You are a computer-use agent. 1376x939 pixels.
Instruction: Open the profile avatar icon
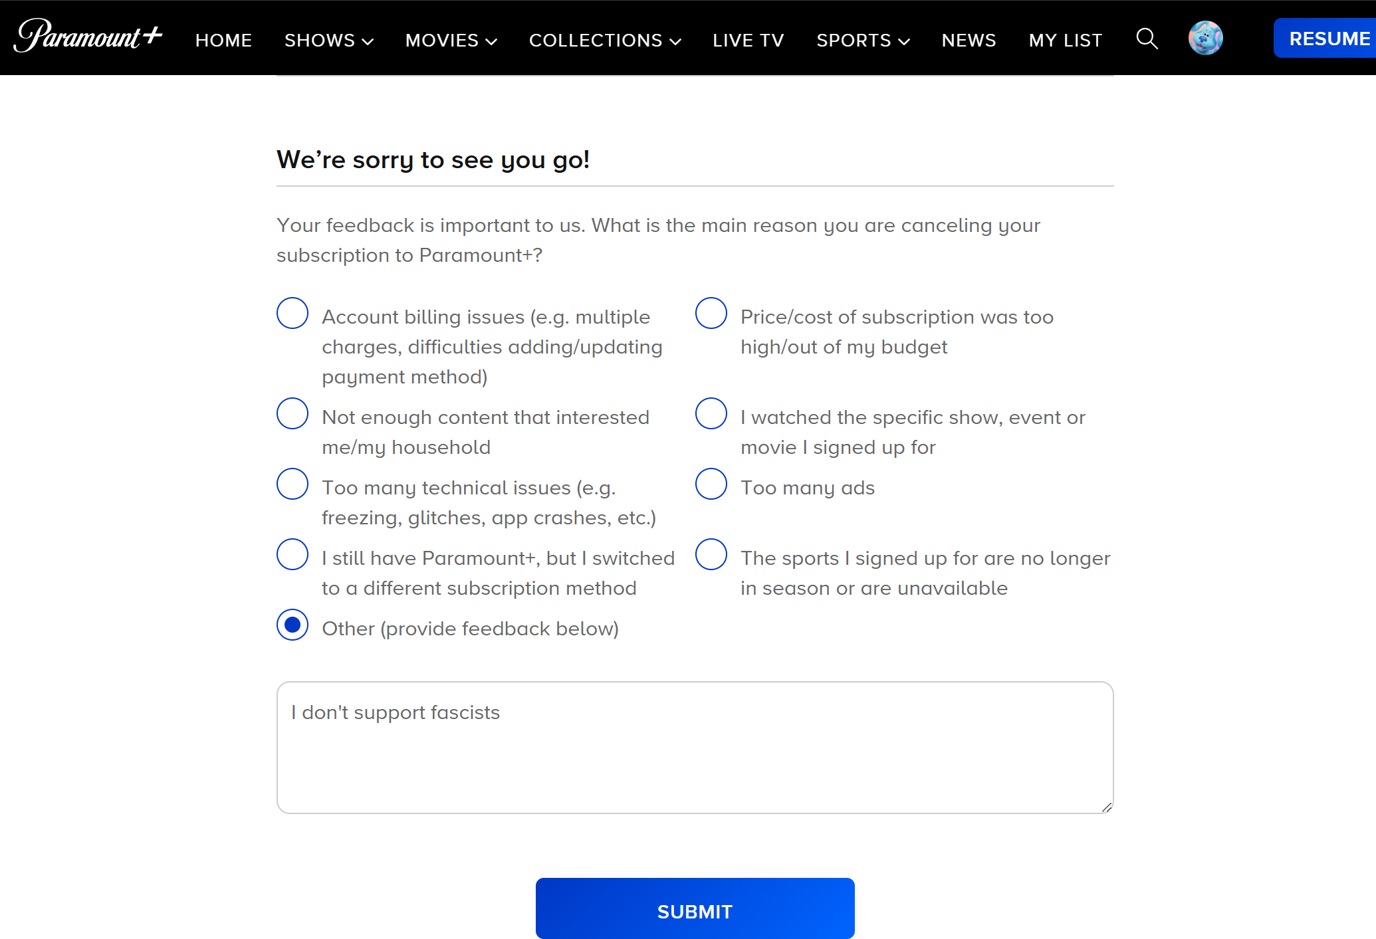coord(1205,38)
